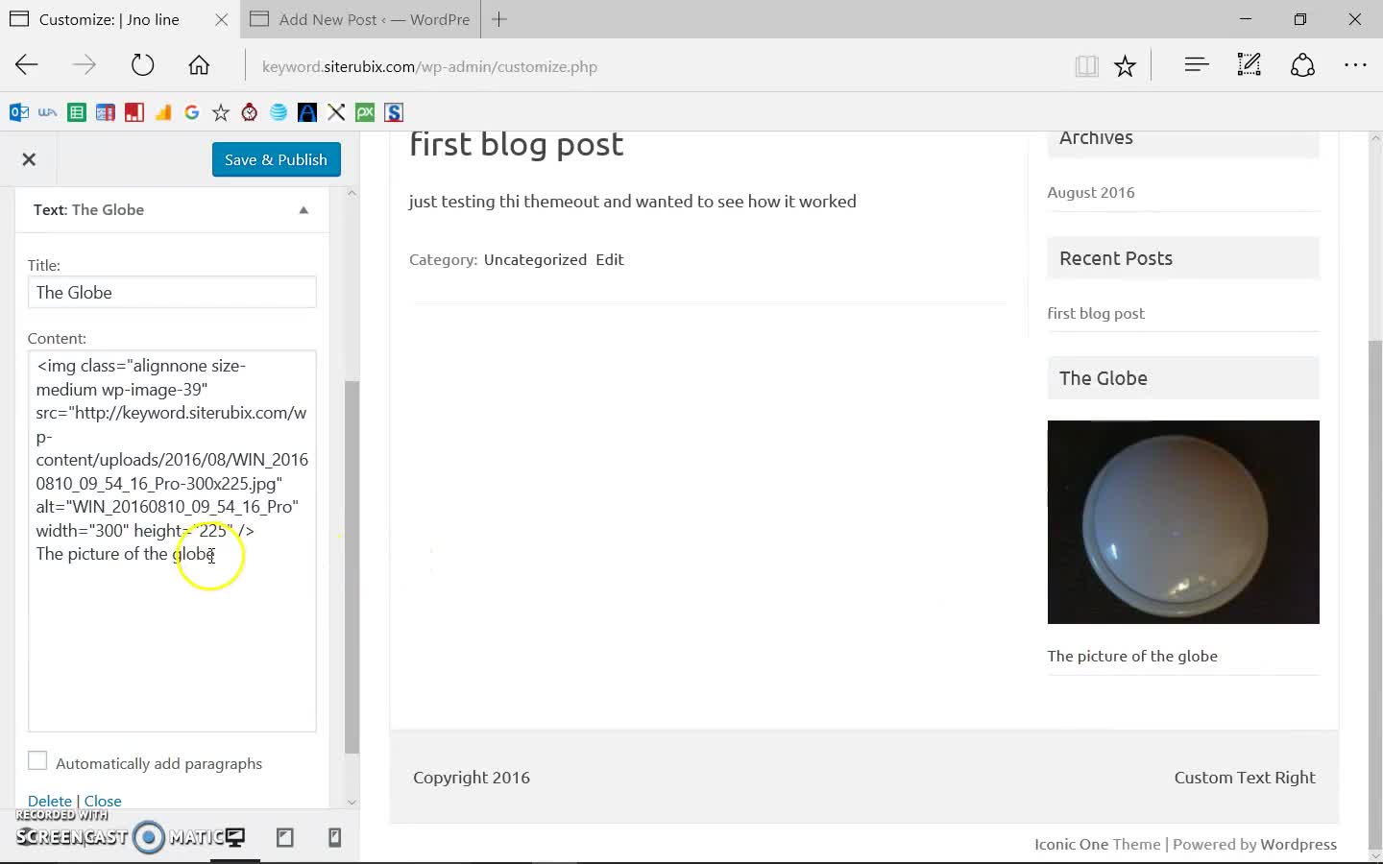This screenshot has width=1383, height=864.
Task: Open Edge Hub panel
Action: pyautogui.click(x=1196, y=65)
